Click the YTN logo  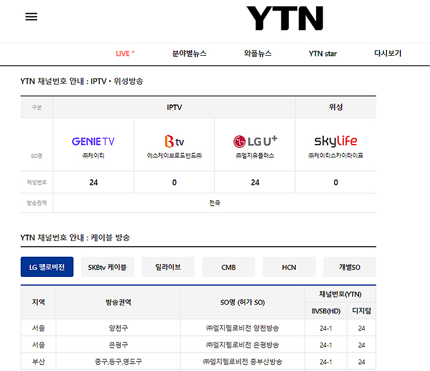tap(285, 18)
